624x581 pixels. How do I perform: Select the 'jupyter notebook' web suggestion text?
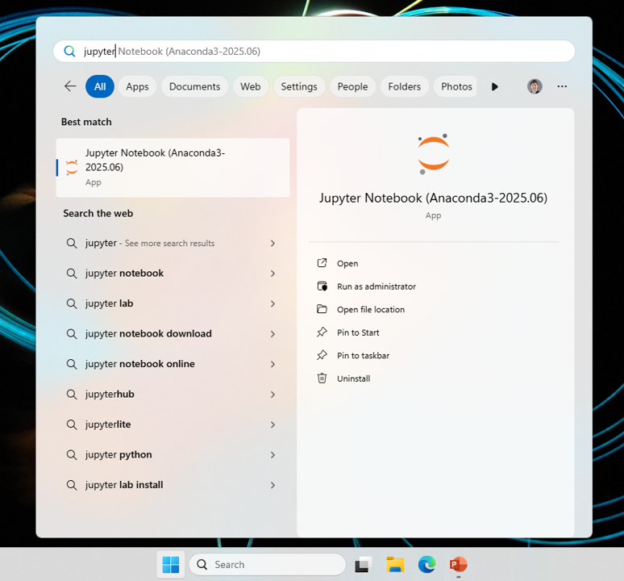click(125, 274)
